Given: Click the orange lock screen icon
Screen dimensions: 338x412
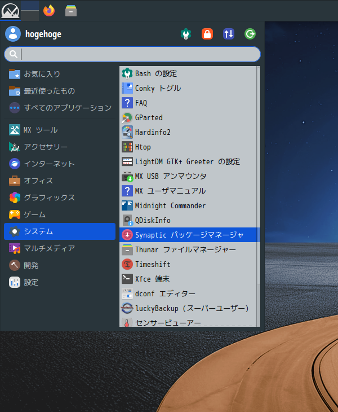Looking at the screenshot, I should point(207,34).
